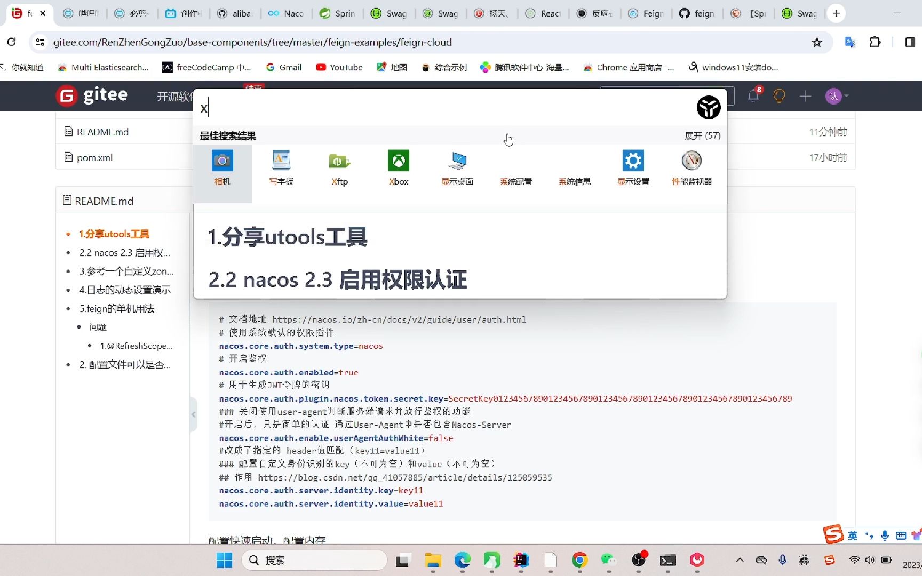Screen dimensions: 922x576
Task: Expand the 57 remaining search results
Action: point(702,135)
